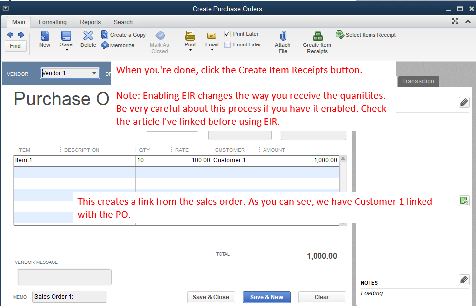Image resolution: width=476 pixels, height=306 pixels.
Task: Click the Delete icon
Action: [88, 41]
